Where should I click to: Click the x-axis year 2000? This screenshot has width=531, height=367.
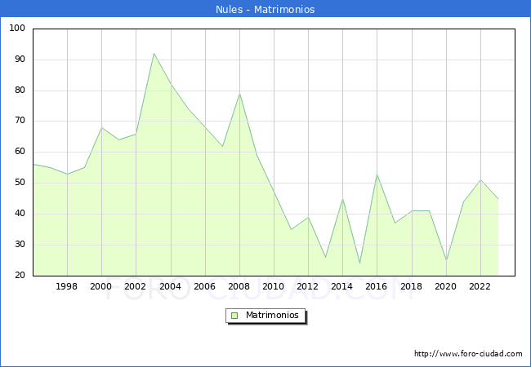click(x=101, y=286)
